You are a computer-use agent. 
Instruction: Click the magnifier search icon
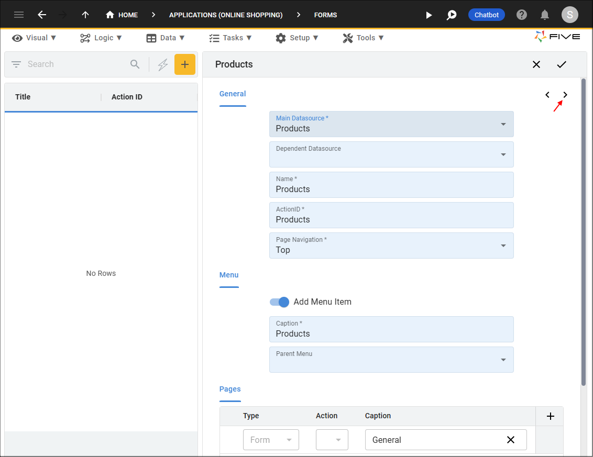pyautogui.click(x=135, y=64)
